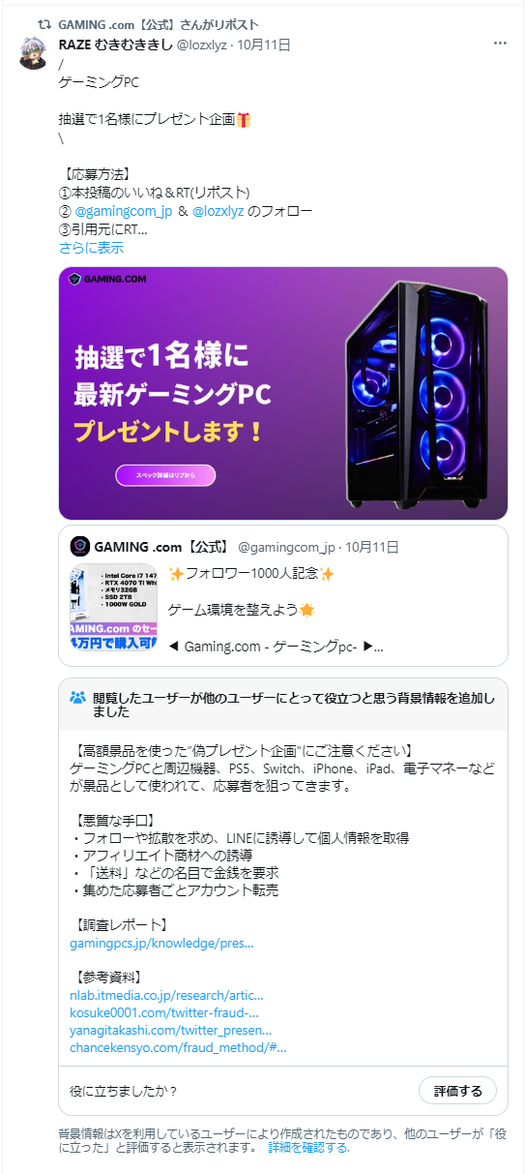Screen dimensions: 525x1174
Task: Open the @gamingcom_jp mention link
Action: (x=123, y=211)
